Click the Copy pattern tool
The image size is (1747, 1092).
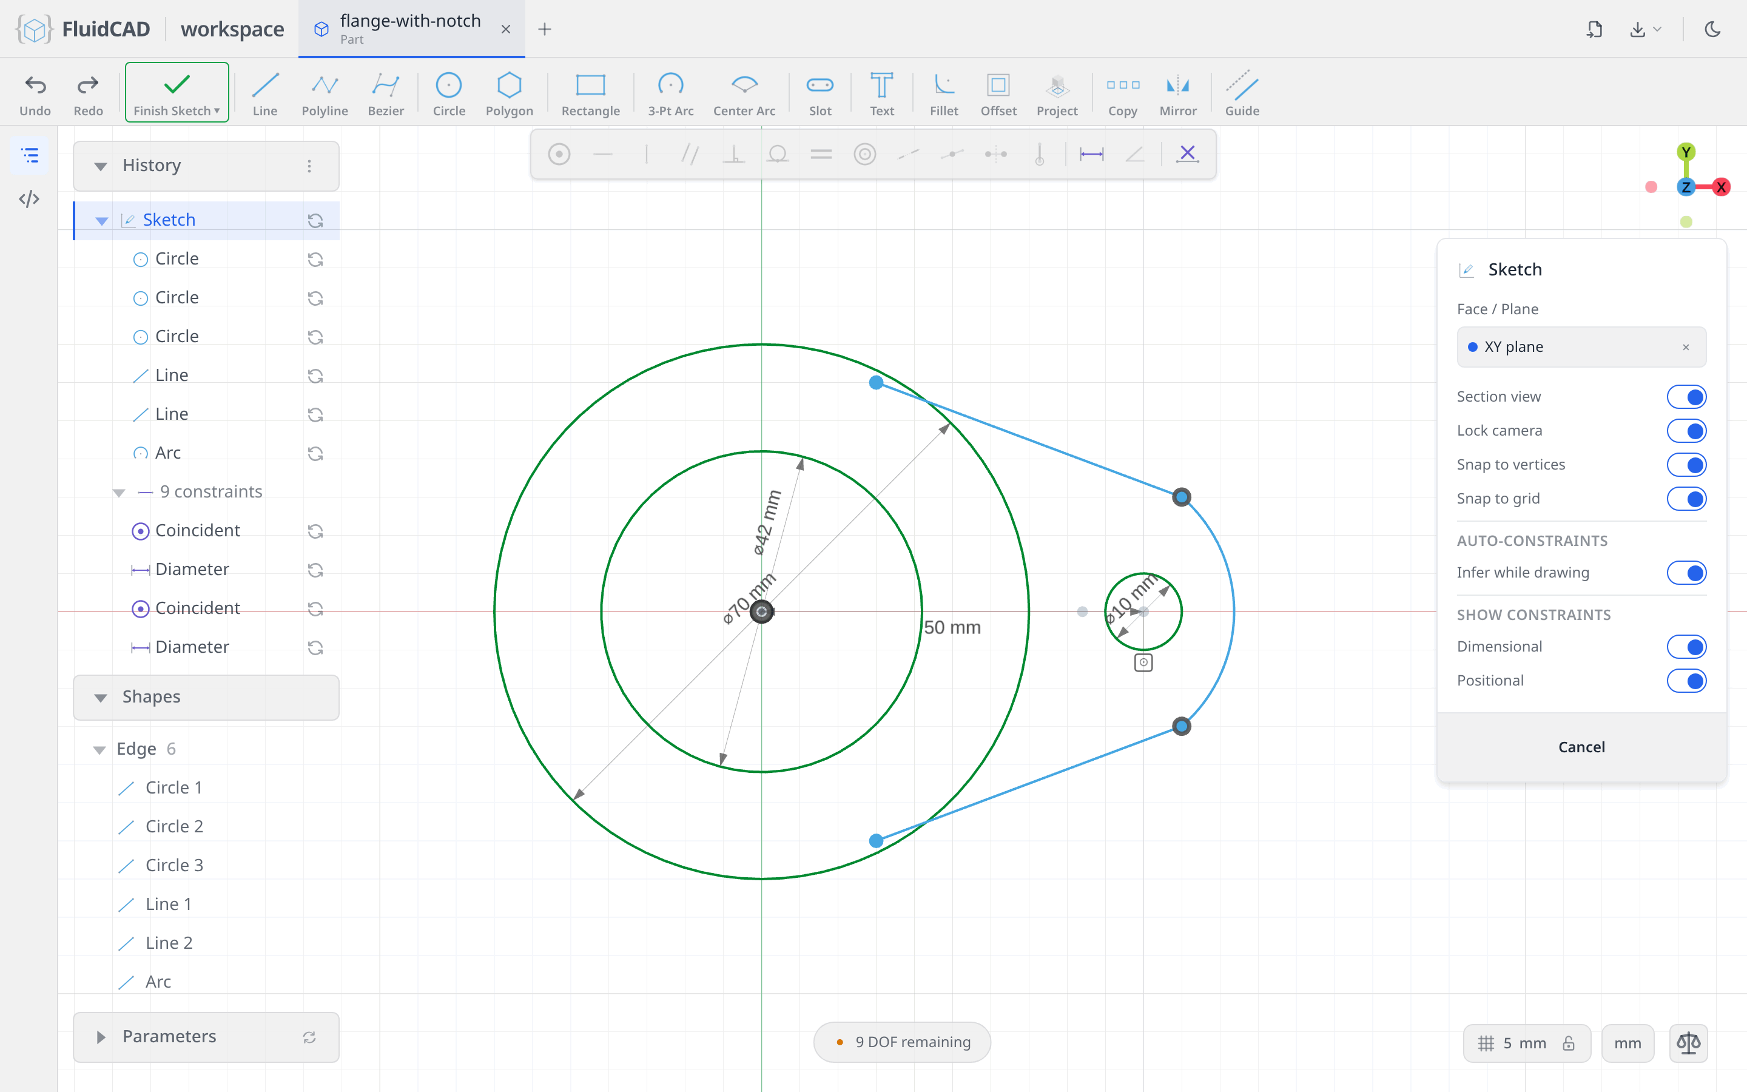pyautogui.click(x=1123, y=94)
